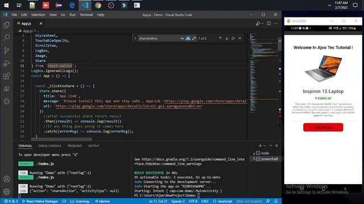Screen dimensions: 364x204
Task: Open the Extensions view
Action: coord(6,76)
